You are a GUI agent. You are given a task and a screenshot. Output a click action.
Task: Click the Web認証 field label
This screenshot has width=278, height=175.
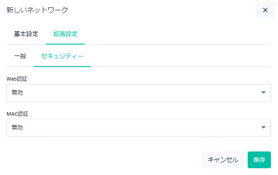[x=17, y=79]
